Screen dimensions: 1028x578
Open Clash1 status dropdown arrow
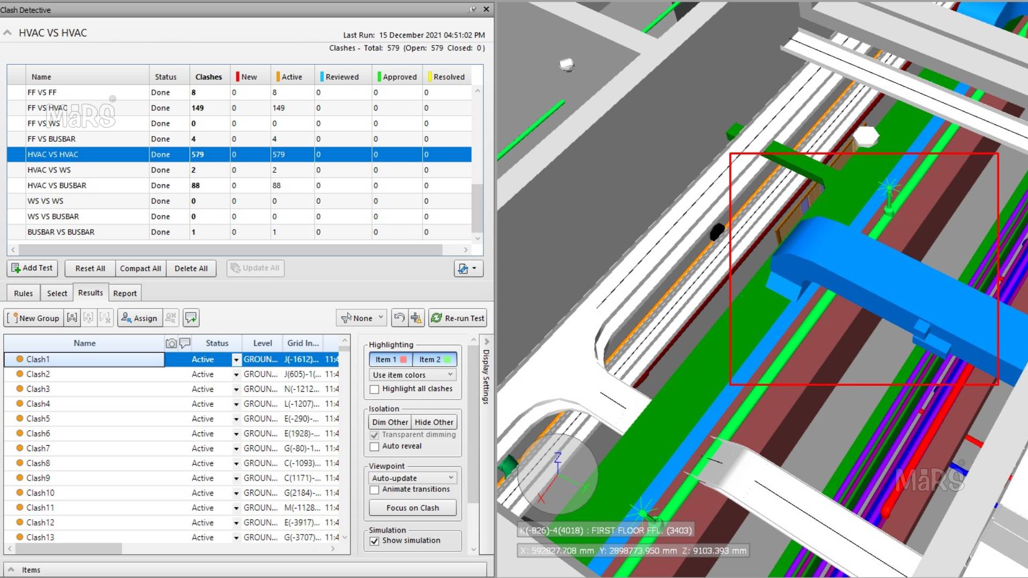click(x=236, y=360)
